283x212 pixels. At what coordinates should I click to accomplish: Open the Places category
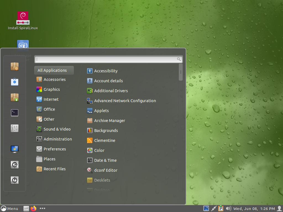[46, 159]
